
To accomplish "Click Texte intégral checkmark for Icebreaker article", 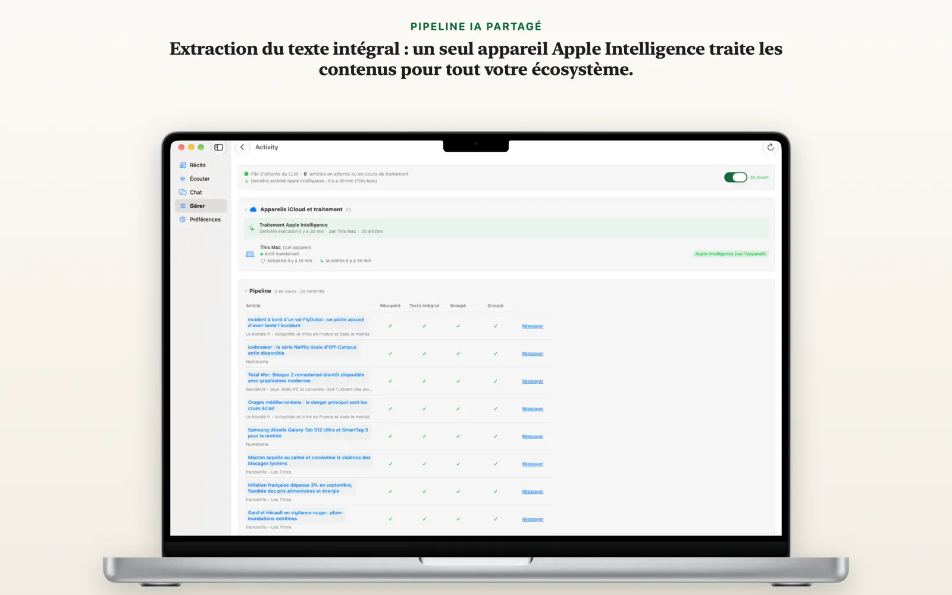I will point(424,353).
